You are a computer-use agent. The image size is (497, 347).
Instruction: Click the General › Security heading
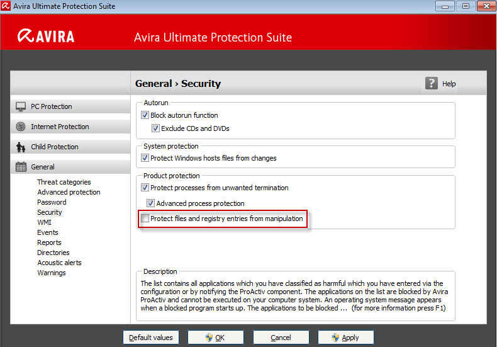pyautogui.click(x=178, y=83)
